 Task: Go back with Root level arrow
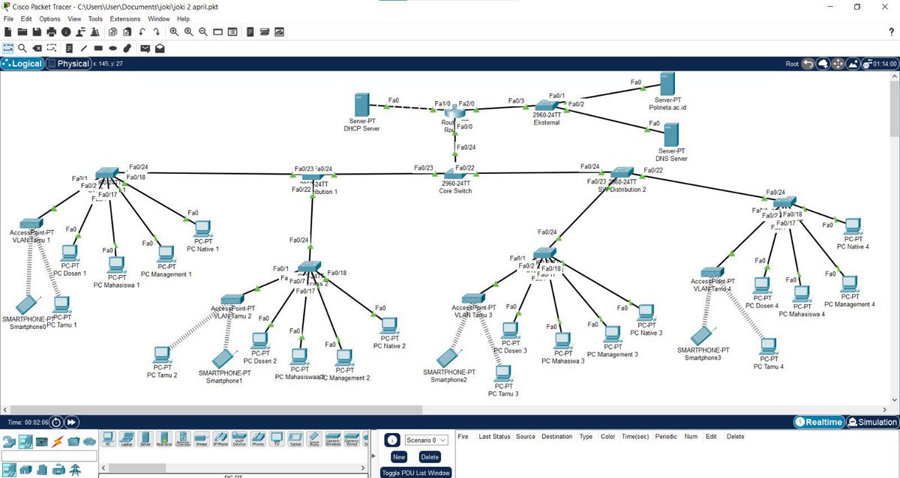(808, 64)
